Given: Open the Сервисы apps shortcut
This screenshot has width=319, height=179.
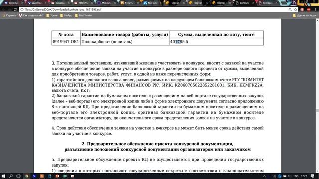Looking at the screenshot, I should [x=9, y=15].
